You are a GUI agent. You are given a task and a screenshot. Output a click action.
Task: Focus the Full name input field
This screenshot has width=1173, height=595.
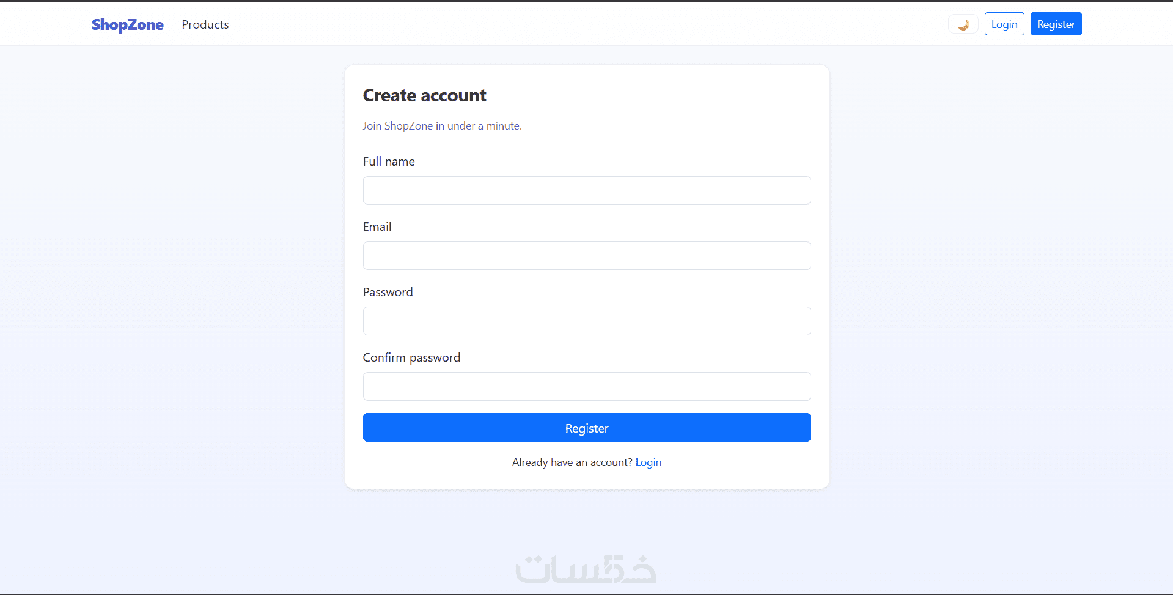point(587,191)
